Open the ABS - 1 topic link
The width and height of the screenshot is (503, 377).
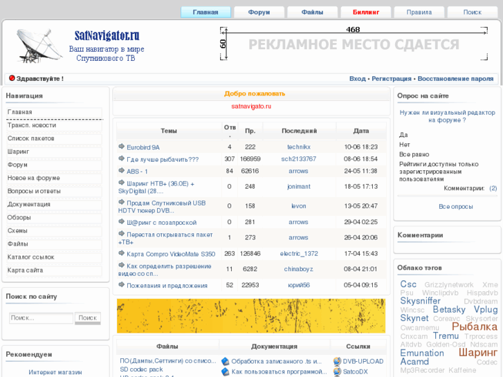tap(137, 172)
